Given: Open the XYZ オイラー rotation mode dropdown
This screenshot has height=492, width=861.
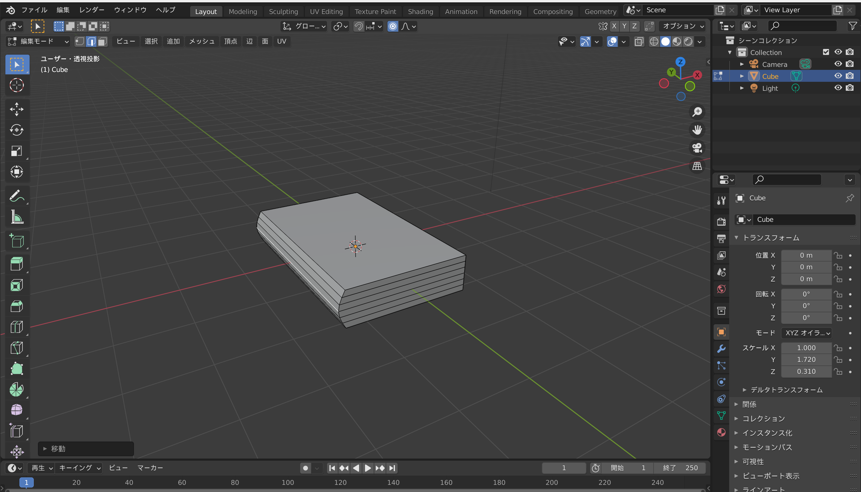Looking at the screenshot, I should pos(807,333).
